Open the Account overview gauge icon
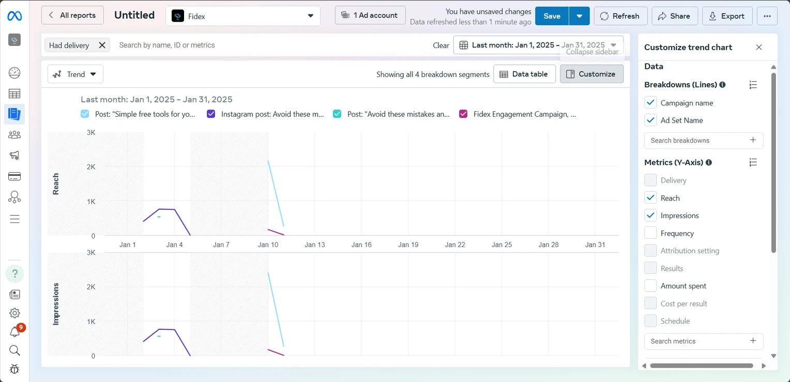The width and height of the screenshot is (790, 382). pyautogui.click(x=14, y=73)
